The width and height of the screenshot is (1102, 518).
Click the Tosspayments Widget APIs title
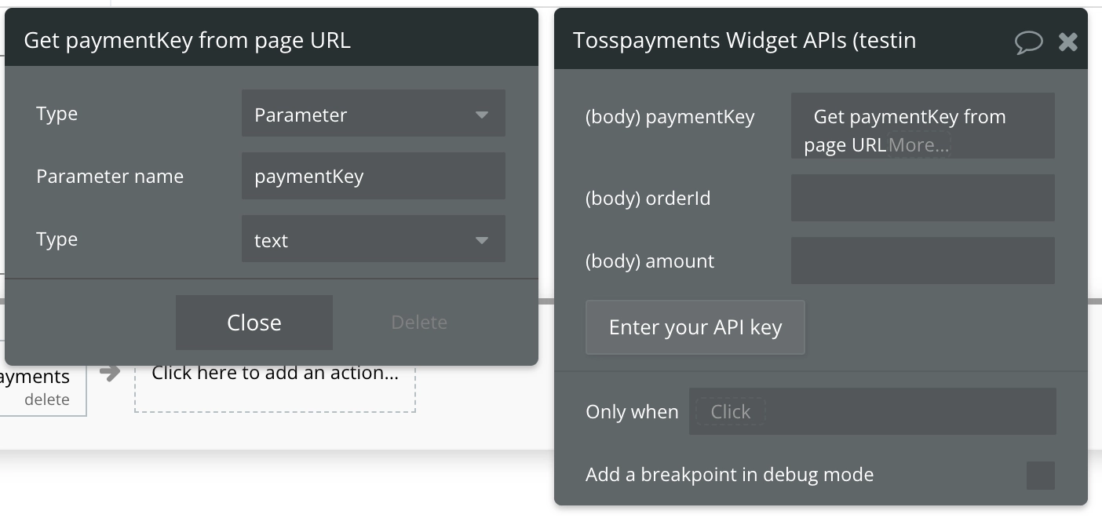(x=744, y=41)
